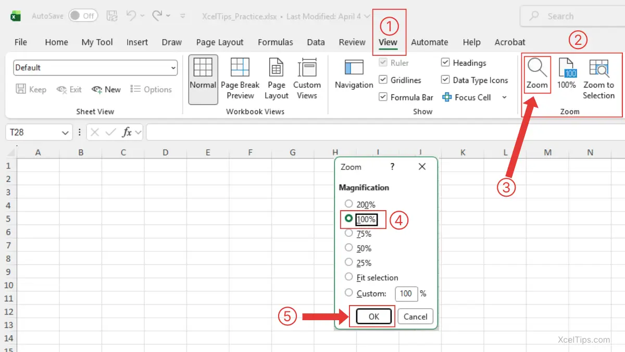Toggle the AutoSave switch
625x352 pixels.
tap(82, 16)
